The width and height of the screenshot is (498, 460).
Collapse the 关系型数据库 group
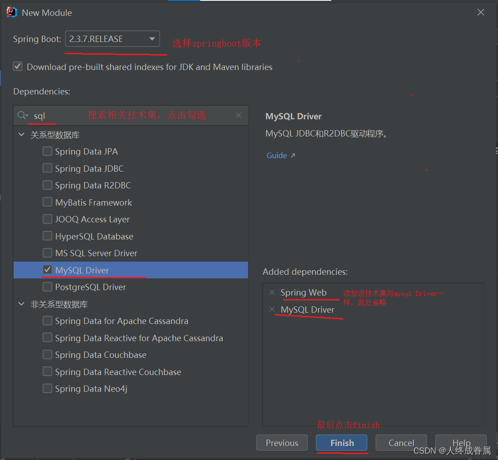point(21,134)
